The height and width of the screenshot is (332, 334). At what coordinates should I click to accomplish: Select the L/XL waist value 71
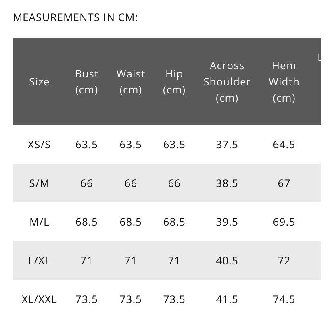point(131,261)
